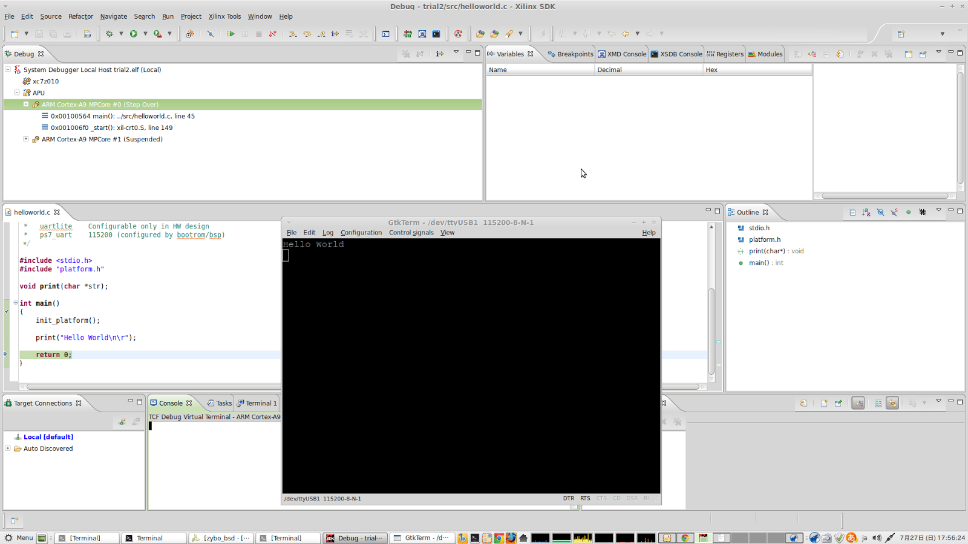
Task: Open the Menu button on the taskbar
Action: point(19,538)
